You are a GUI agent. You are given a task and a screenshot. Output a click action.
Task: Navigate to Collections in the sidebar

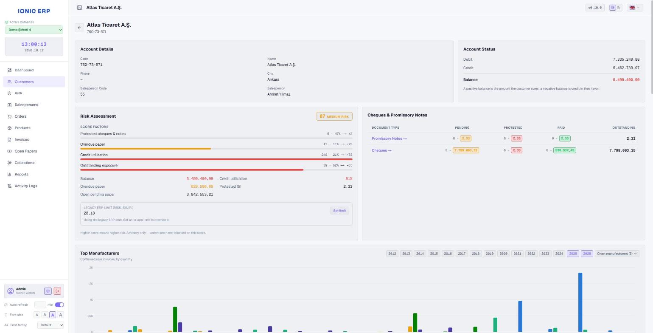pos(34,163)
